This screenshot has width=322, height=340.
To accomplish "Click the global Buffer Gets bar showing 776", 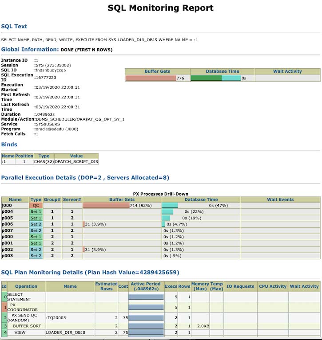I will [x=151, y=78].
